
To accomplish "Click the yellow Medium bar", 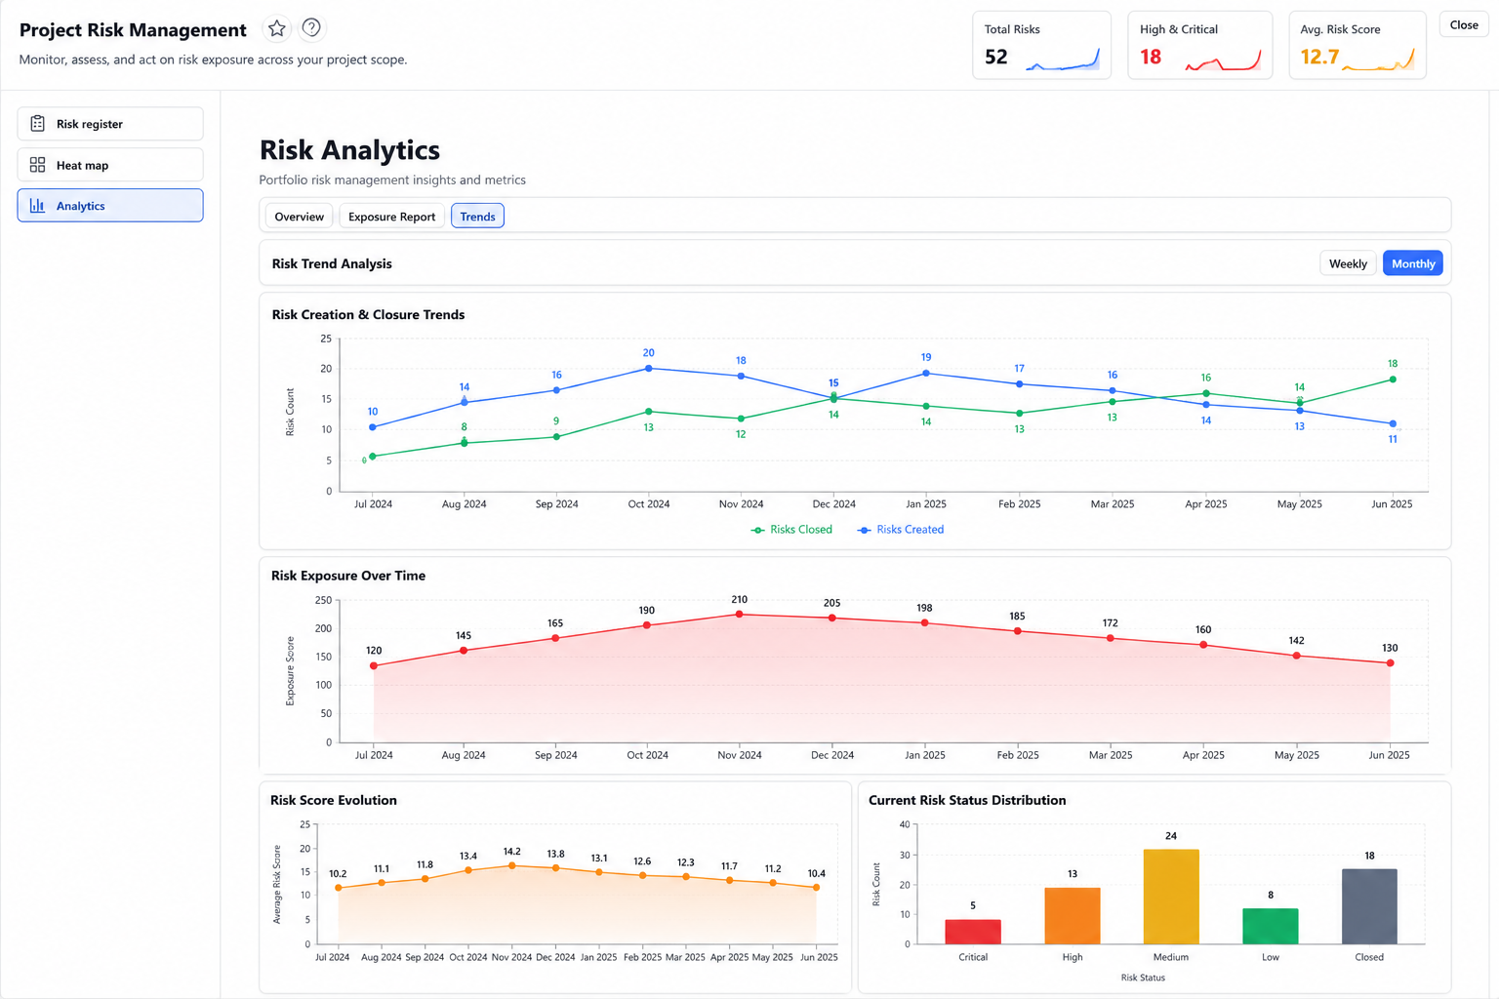I will (x=1171, y=897).
